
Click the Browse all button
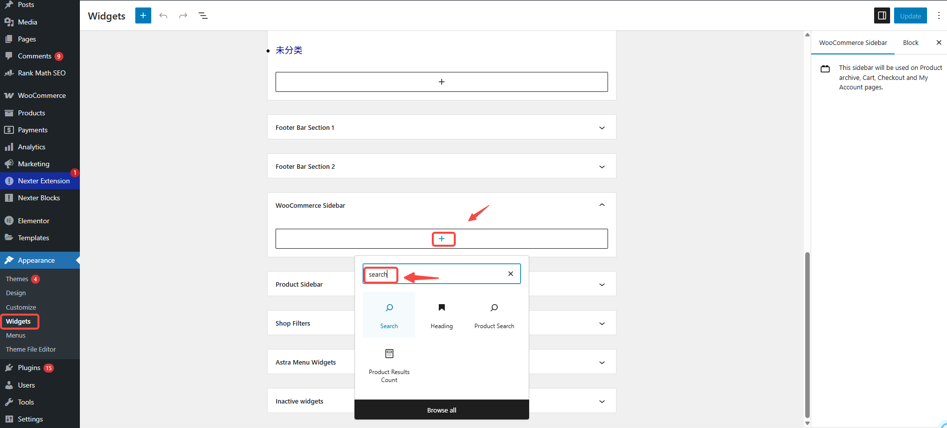[x=441, y=410]
